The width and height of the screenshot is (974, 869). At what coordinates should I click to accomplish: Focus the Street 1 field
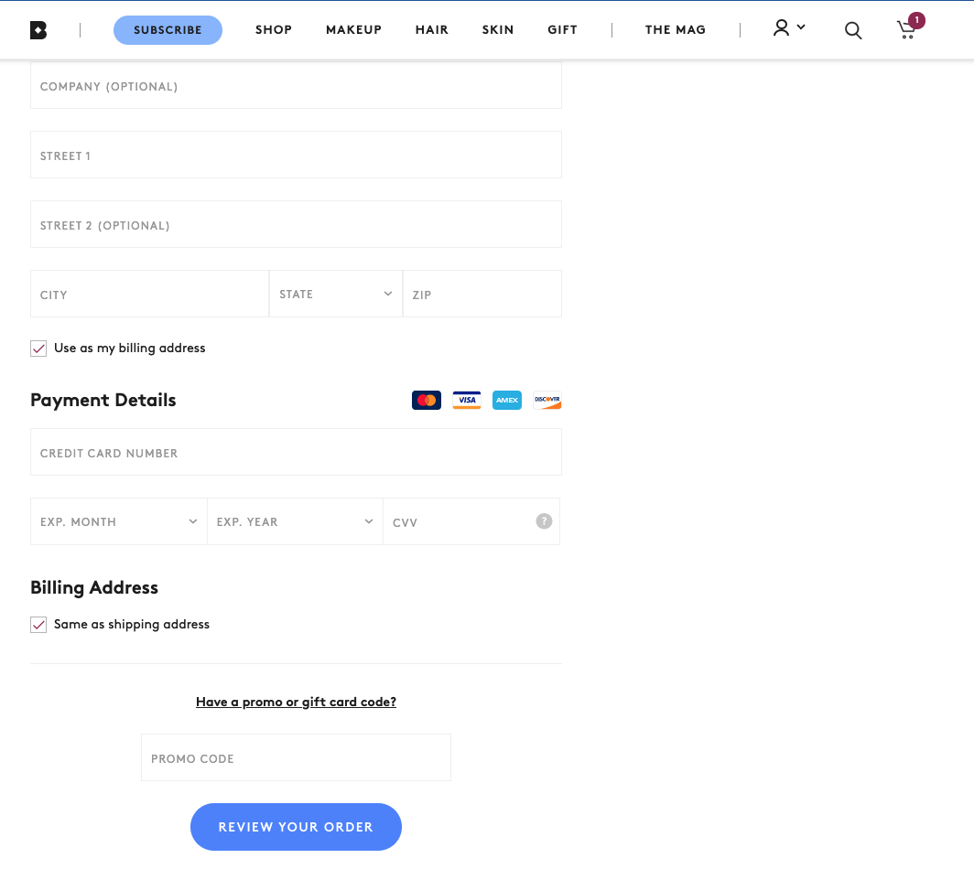click(x=296, y=155)
